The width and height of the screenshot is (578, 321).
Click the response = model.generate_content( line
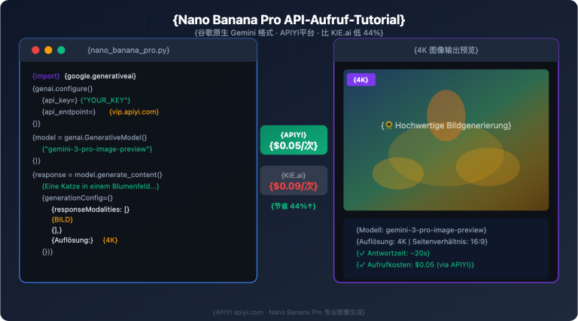(97, 175)
